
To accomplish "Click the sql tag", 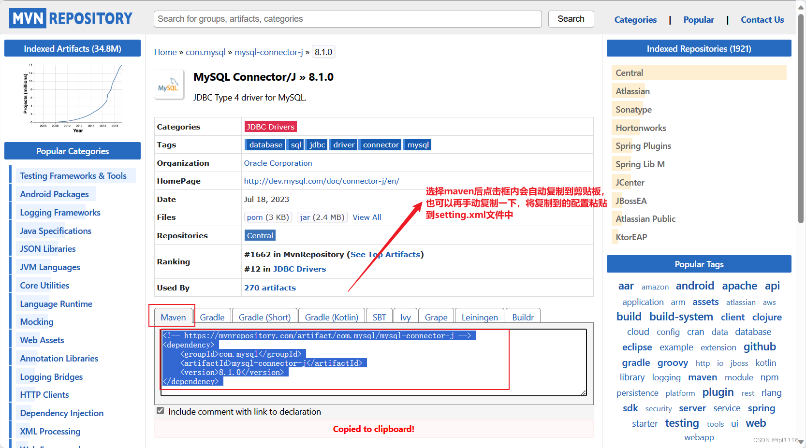I will pyautogui.click(x=296, y=145).
